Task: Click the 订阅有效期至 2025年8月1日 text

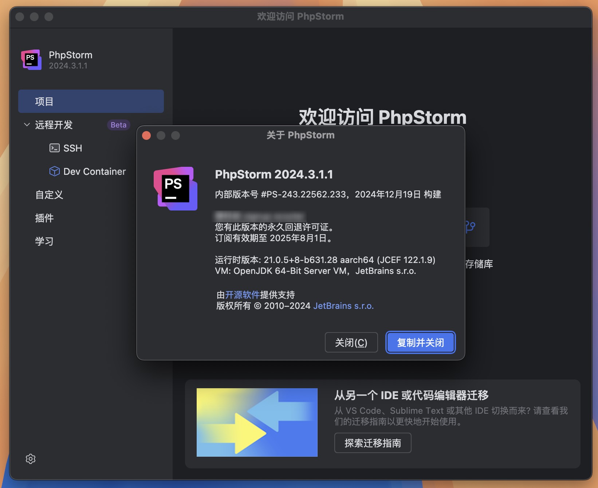Action: pyautogui.click(x=273, y=238)
